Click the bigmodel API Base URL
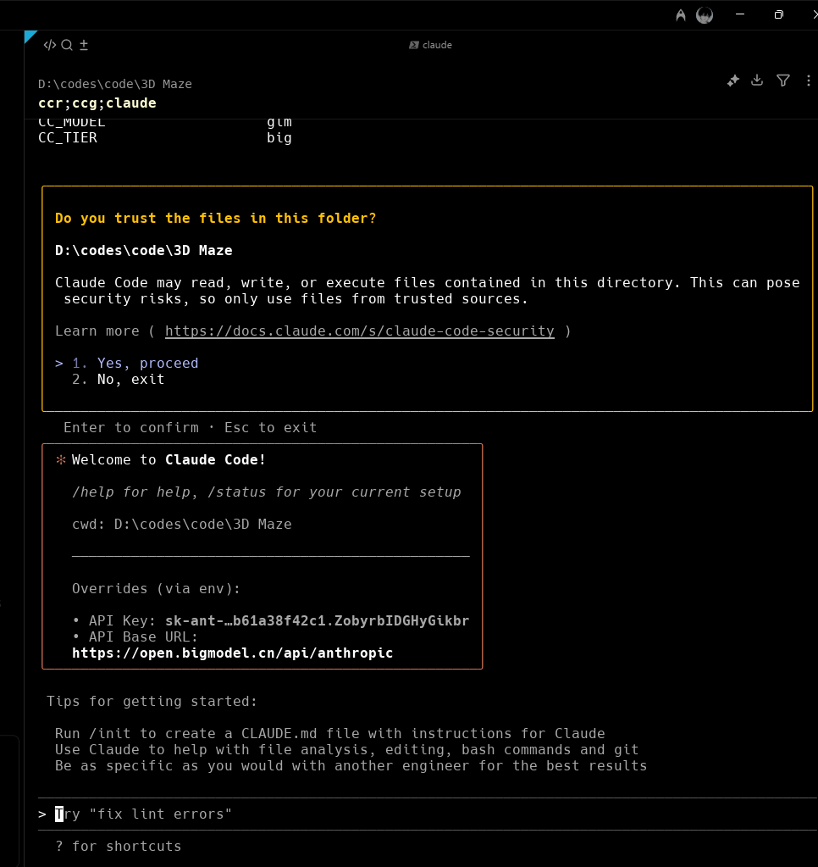818x867 pixels. (x=232, y=653)
